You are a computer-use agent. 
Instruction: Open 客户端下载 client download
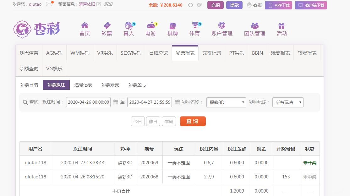[x=311, y=5]
